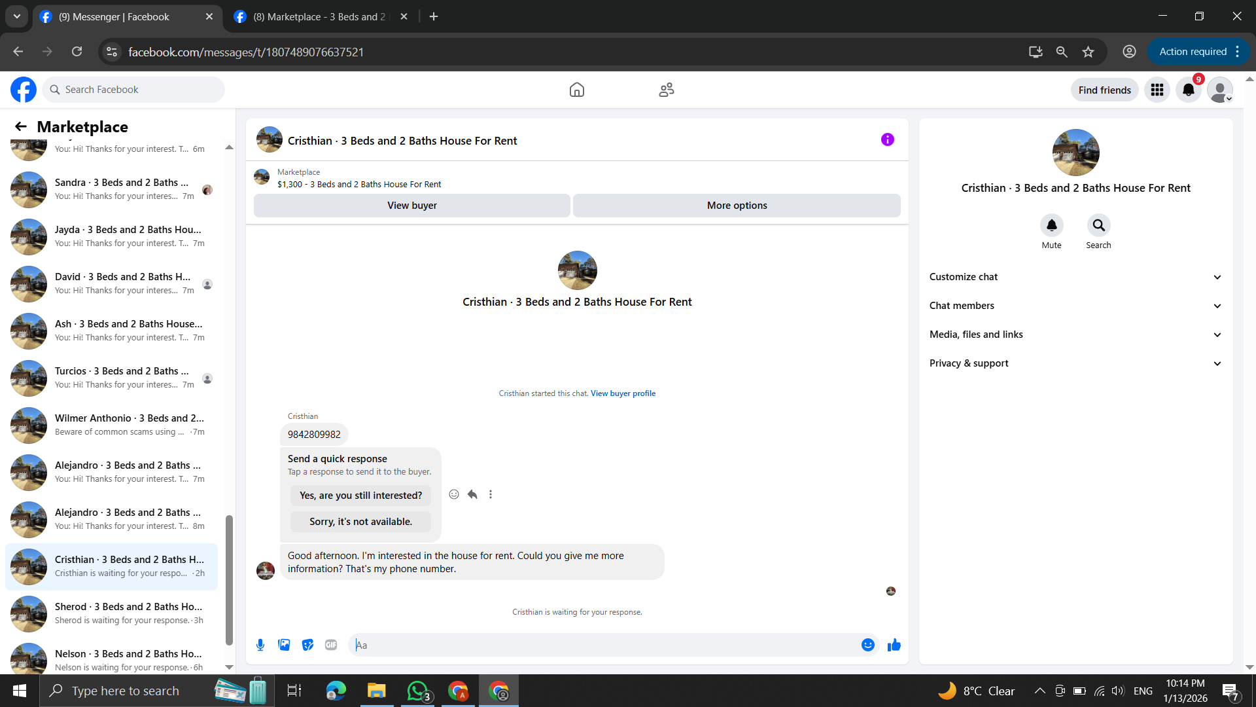Click the voice clip microphone icon
Image resolution: width=1256 pixels, height=707 pixels.
click(x=260, y=645)
